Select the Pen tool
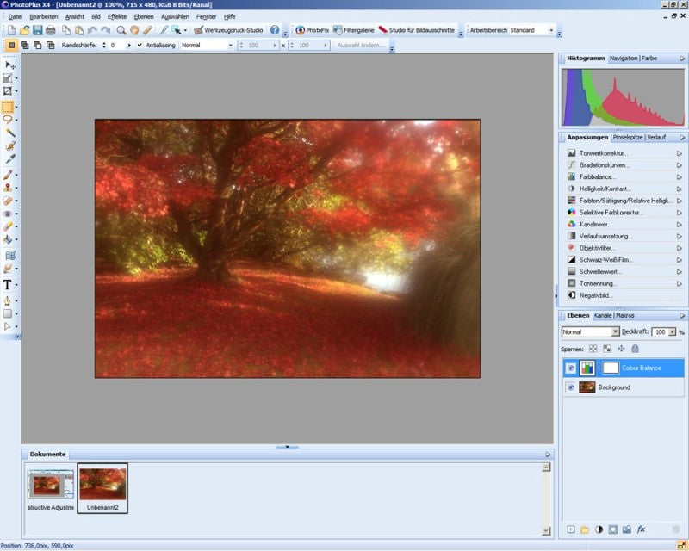 [x=8, y=300]
